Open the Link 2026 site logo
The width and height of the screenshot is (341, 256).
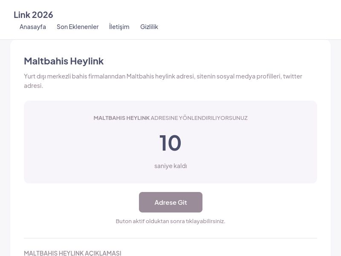[33, 15]
